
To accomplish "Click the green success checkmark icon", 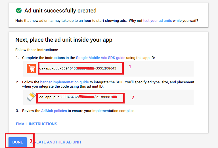I will 19,10.
